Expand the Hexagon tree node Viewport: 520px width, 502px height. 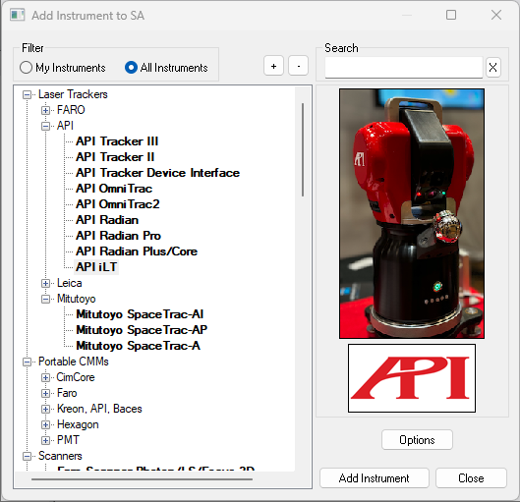click(46, 424)
